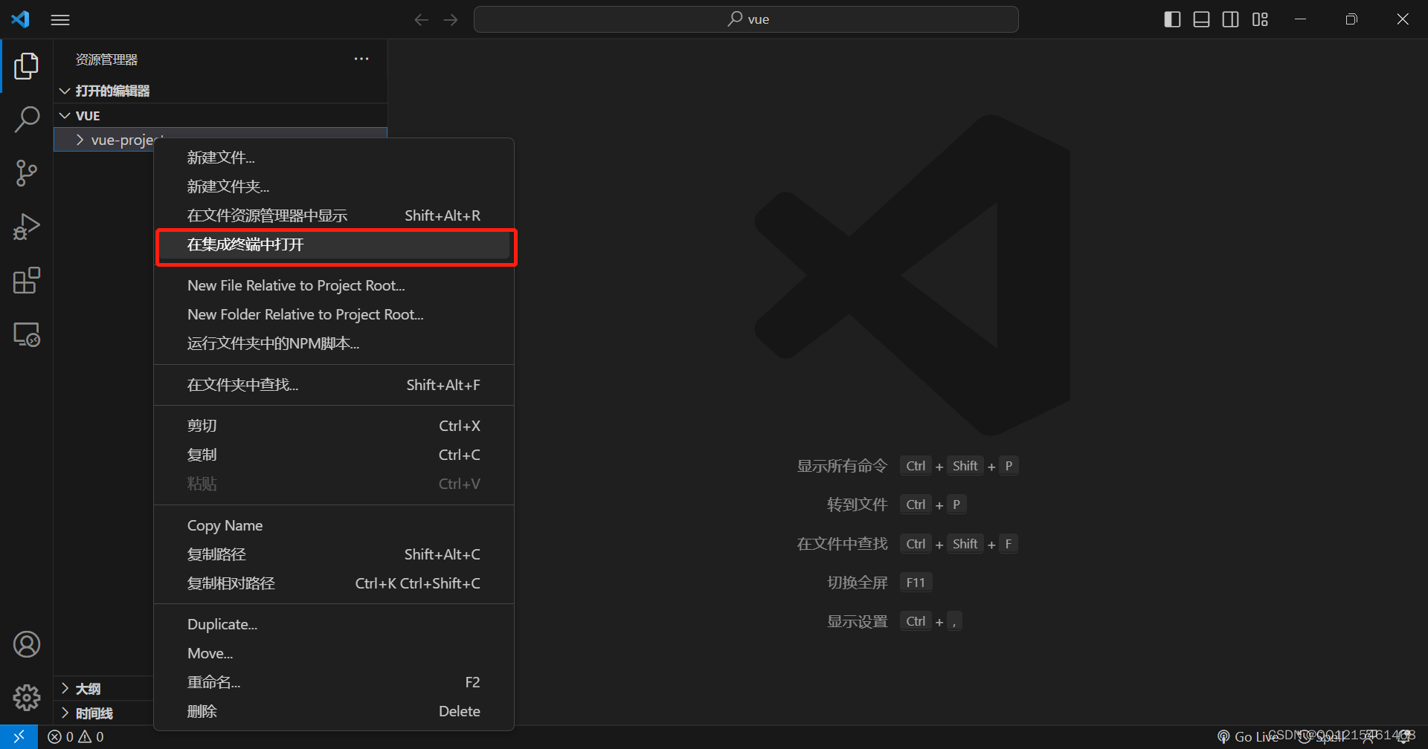1428x749 pixels.
Task: Open the Source Control view
Action: pos(27,173)
